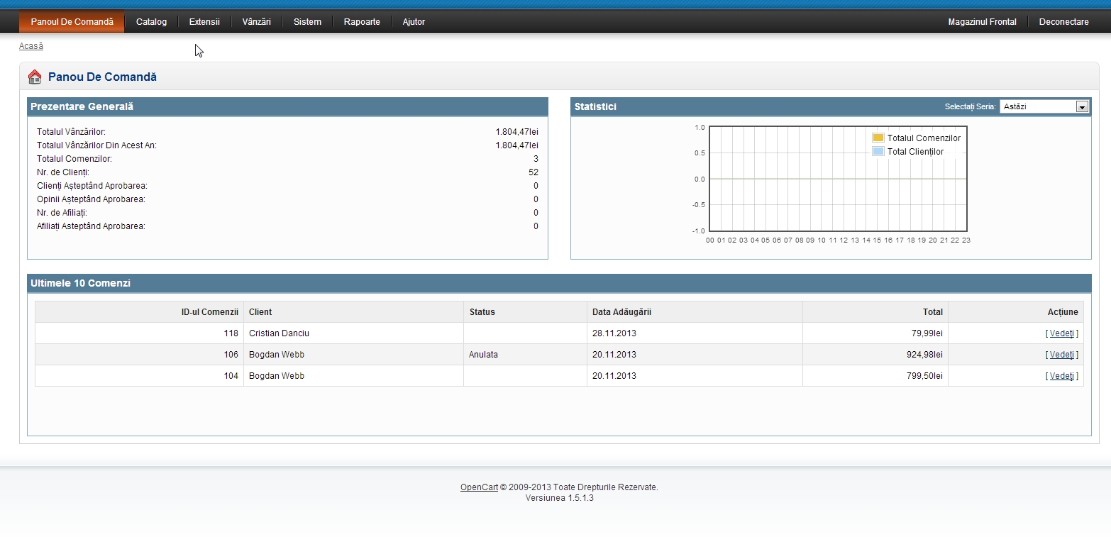Go to Magazinul Frontal
1111x537 pixels.
point(982,22)
